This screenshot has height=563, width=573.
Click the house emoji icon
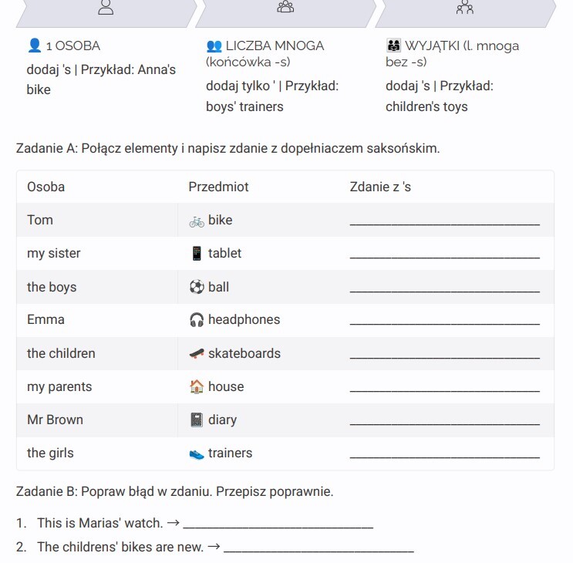[x=197, y=386]
